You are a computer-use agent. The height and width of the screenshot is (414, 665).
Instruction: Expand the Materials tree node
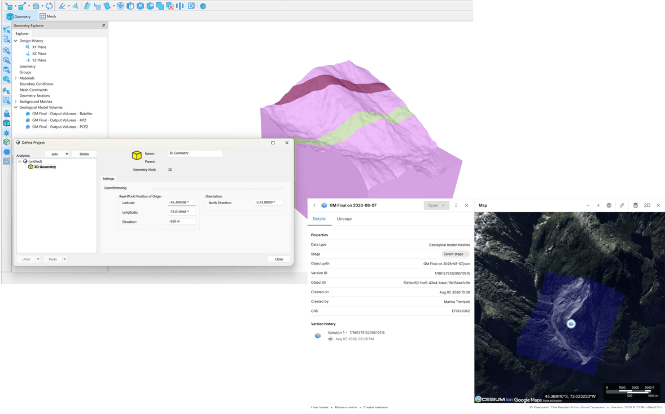(x=16, y=78)
